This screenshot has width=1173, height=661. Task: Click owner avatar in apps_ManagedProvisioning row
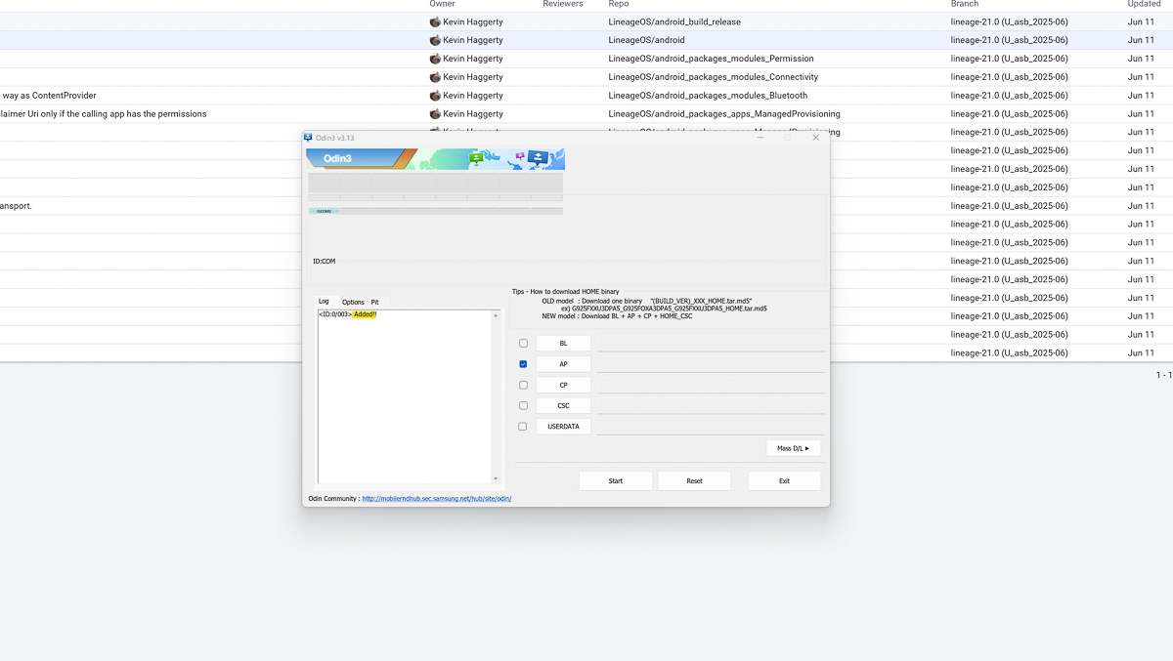point(435,114)
